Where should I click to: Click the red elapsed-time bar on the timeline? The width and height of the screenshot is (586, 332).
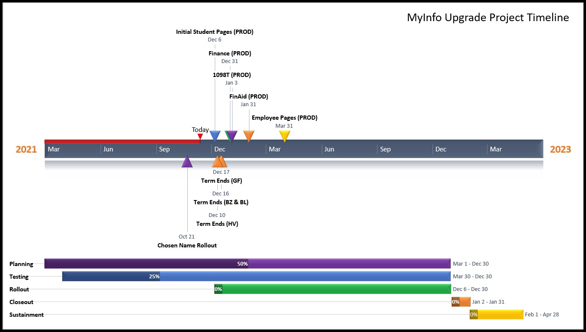point(122,141)
